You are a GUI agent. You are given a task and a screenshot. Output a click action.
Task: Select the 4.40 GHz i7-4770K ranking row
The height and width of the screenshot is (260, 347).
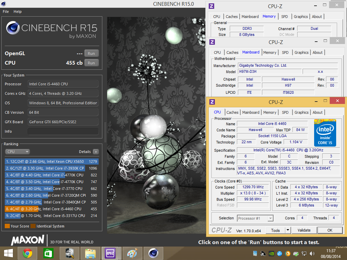click(x=52, y=175)
